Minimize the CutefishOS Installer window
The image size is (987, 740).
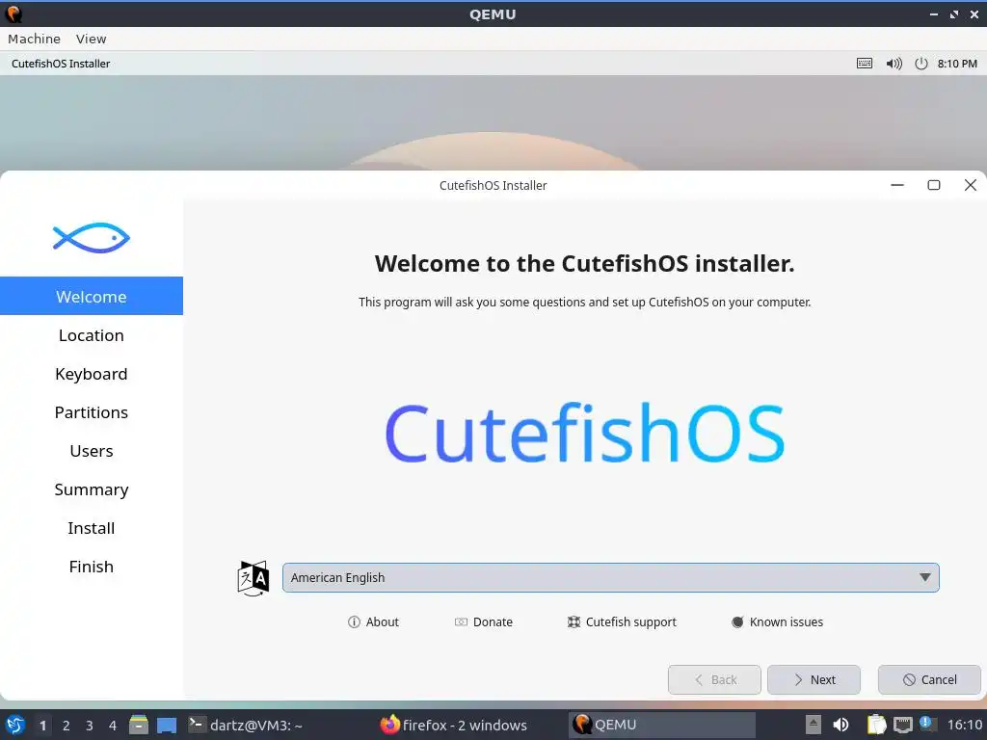897,185
